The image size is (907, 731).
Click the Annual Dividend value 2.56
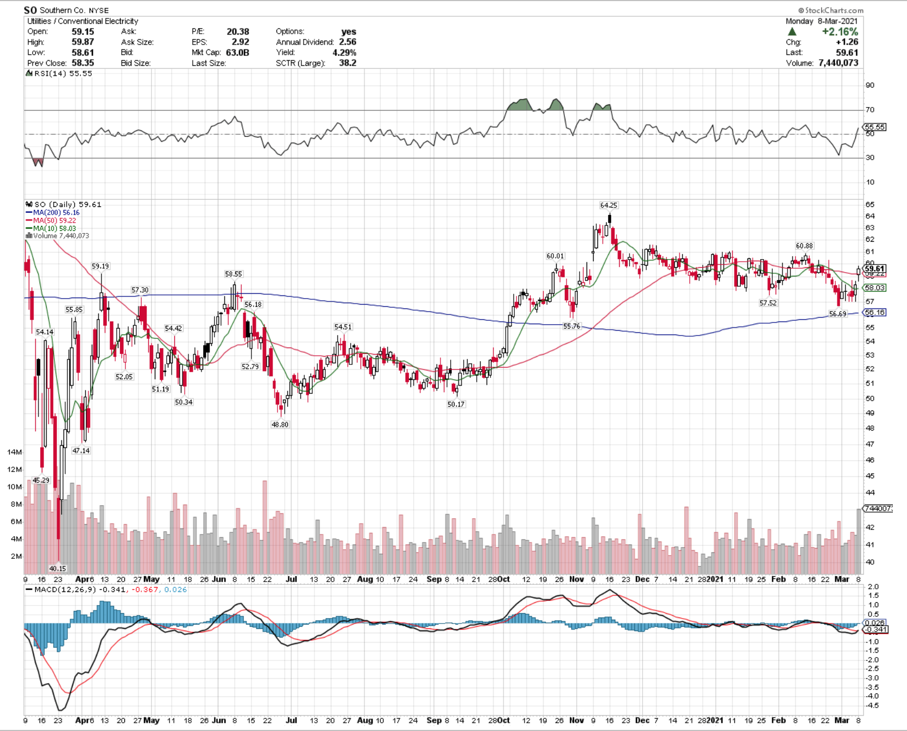[x=348, y=42]
